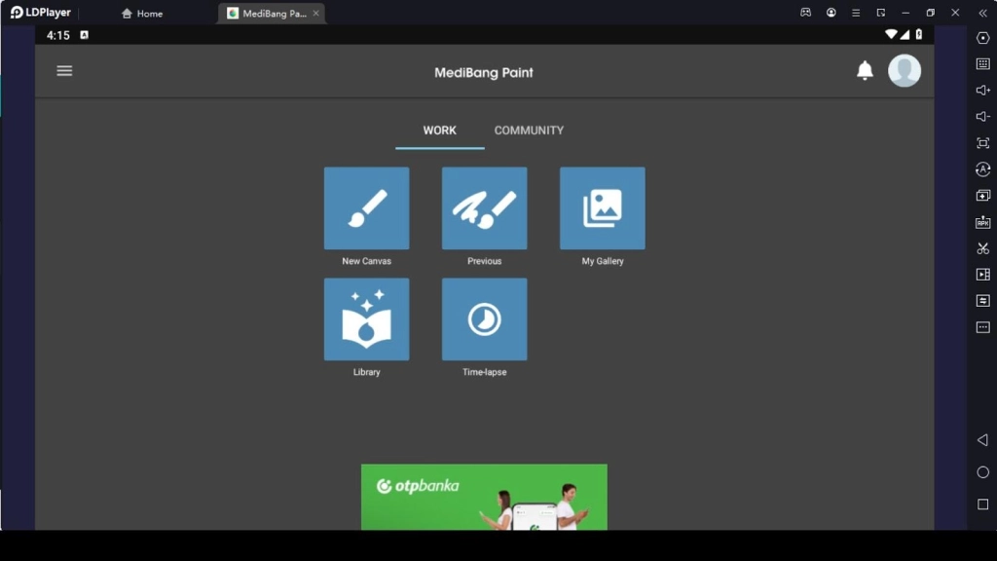The image size is (997, 561).
Task: Open the LDPlayer account icon in title bar
Action: (831, 13)
